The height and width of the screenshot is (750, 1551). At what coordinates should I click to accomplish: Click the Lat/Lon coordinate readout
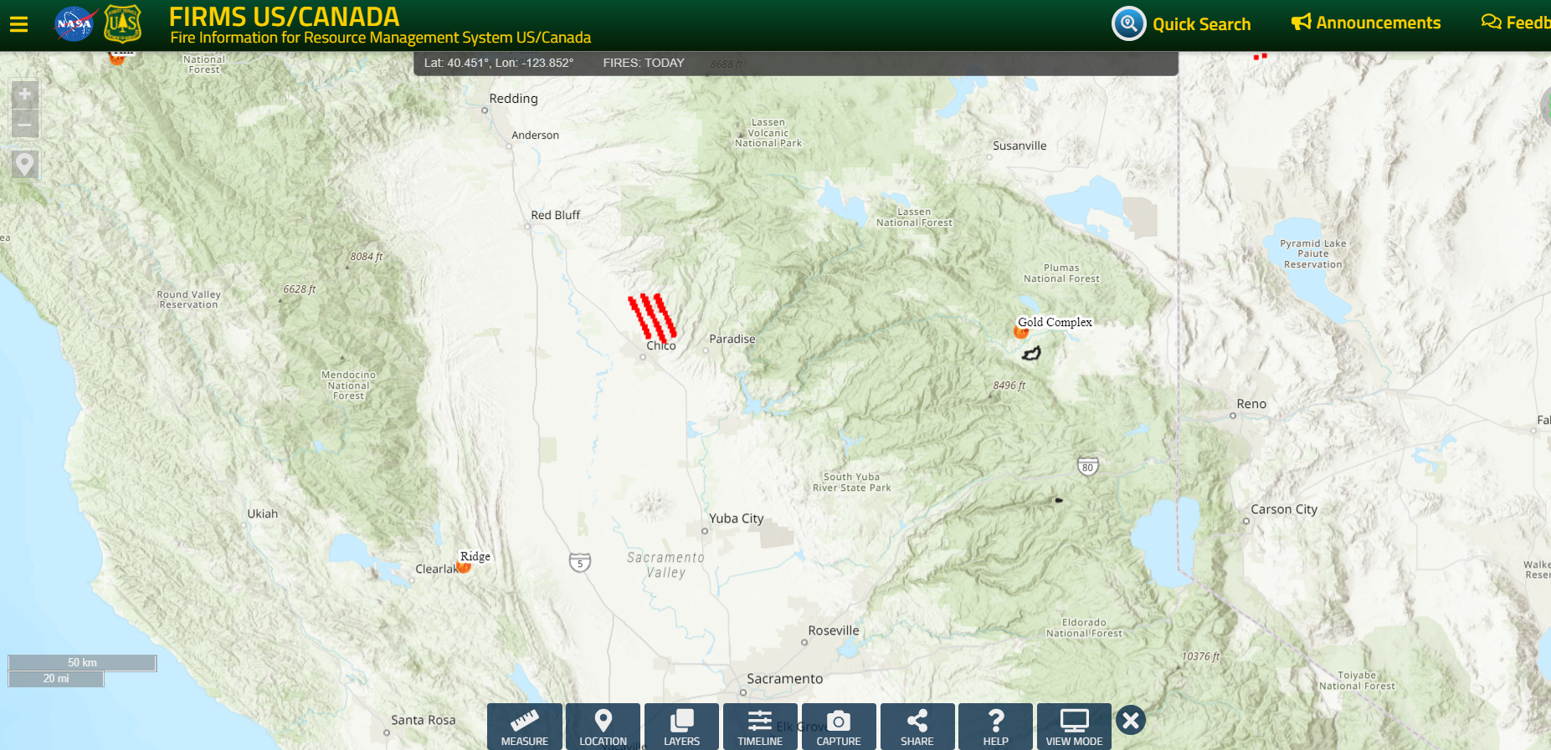click(x=499, y=63)
